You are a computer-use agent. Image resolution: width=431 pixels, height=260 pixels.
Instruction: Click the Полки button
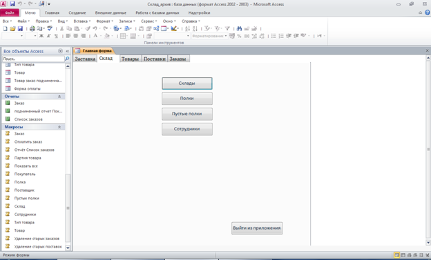tap(187, 99)
